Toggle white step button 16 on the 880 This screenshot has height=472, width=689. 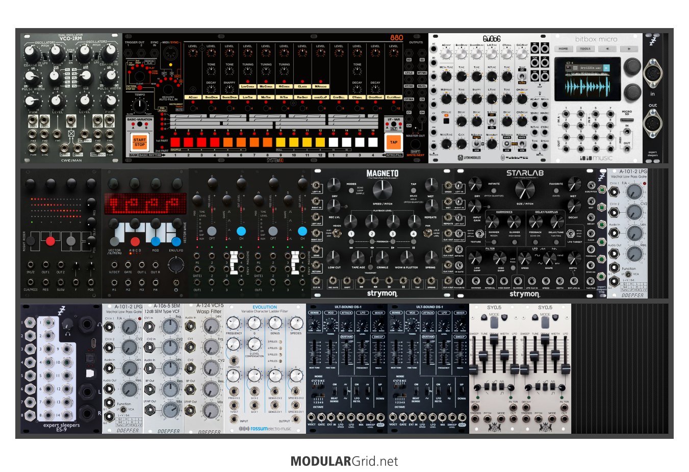coord(373,142)
